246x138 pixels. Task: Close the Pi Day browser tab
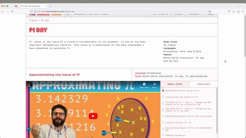(x=46, y=6)
